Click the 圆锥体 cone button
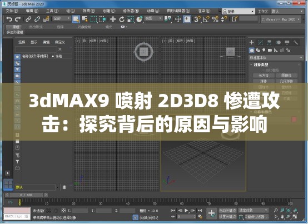Screen dimensions: 308x224 (x=286, y=76)
